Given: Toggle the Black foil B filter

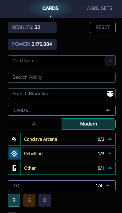Looking at the screenshot, I should (x=45, y=200).
